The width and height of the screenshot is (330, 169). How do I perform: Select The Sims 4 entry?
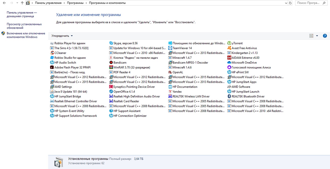pos(69,48)
